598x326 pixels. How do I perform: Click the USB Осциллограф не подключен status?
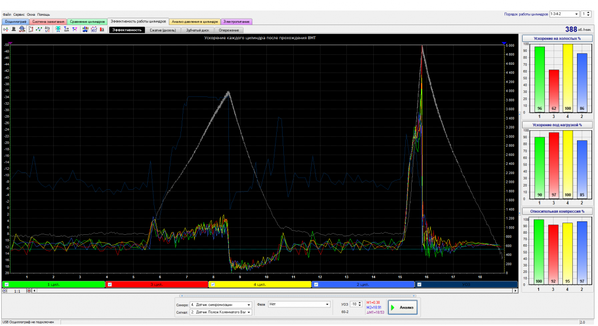(28, 322)
